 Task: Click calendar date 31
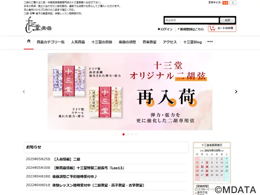click(x=222, y=175)
